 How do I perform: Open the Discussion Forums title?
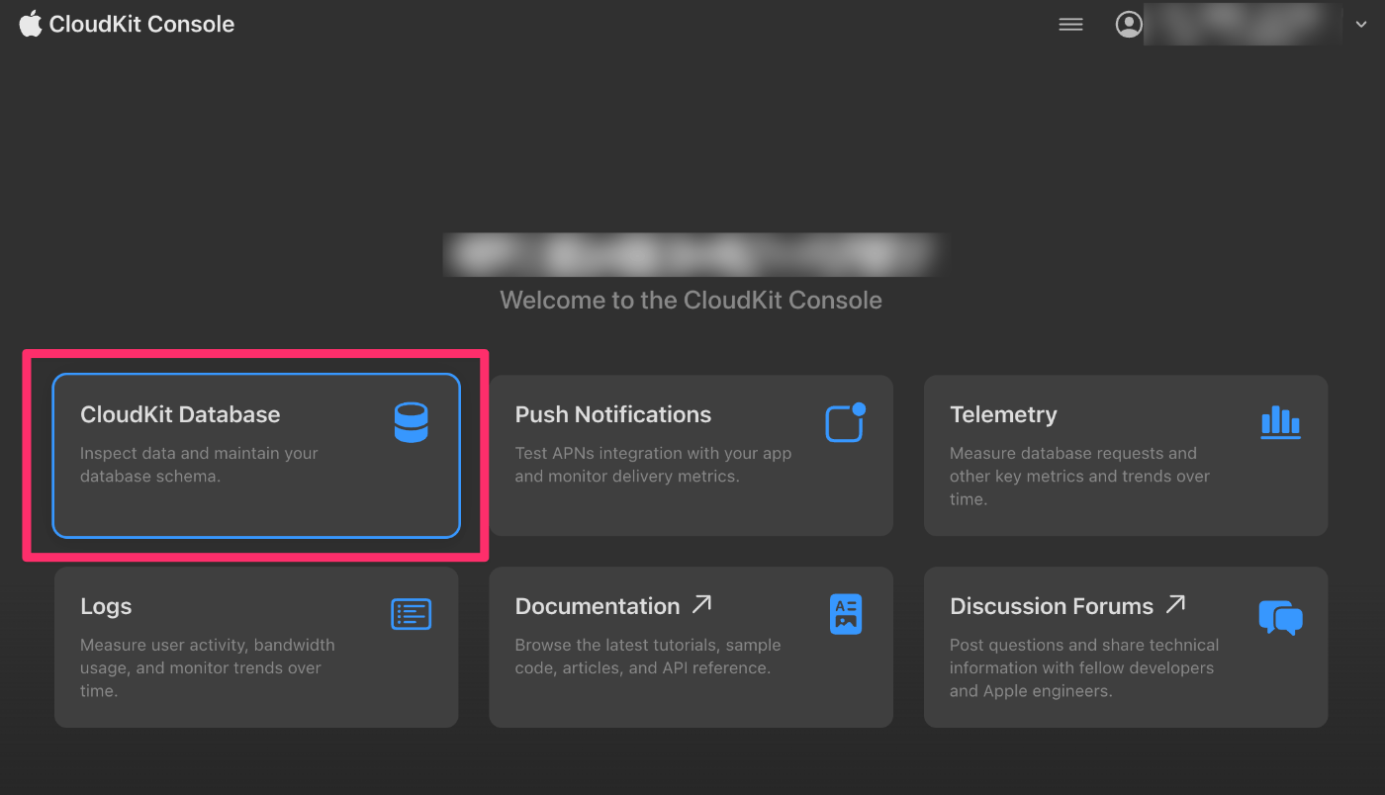[1052, 606]
